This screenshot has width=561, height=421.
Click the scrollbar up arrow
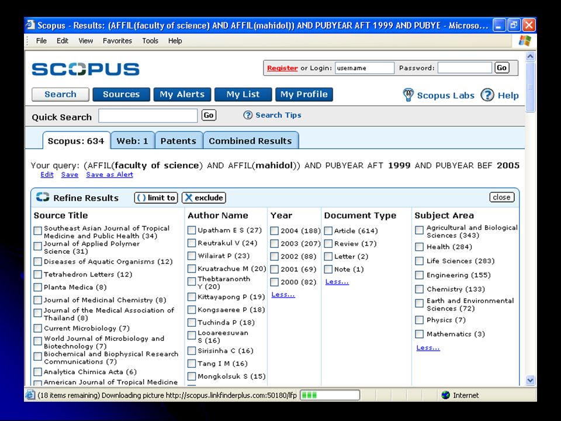[x=530, y=56]
